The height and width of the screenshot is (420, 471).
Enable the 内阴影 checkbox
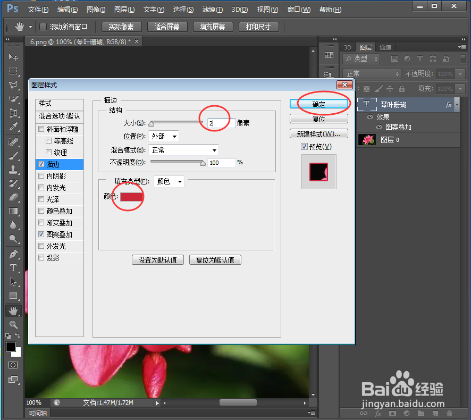(x=41, y=176)
